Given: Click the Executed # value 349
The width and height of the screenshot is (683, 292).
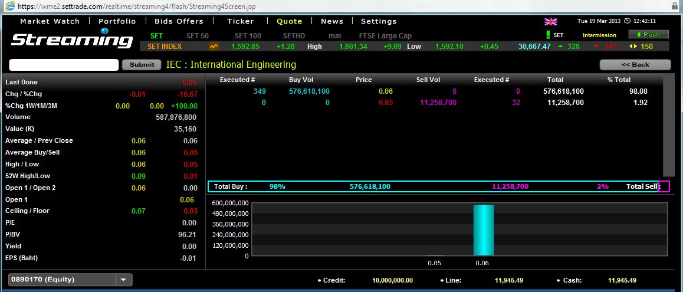Looking at the screenshot, I should [x=260, y=91].
